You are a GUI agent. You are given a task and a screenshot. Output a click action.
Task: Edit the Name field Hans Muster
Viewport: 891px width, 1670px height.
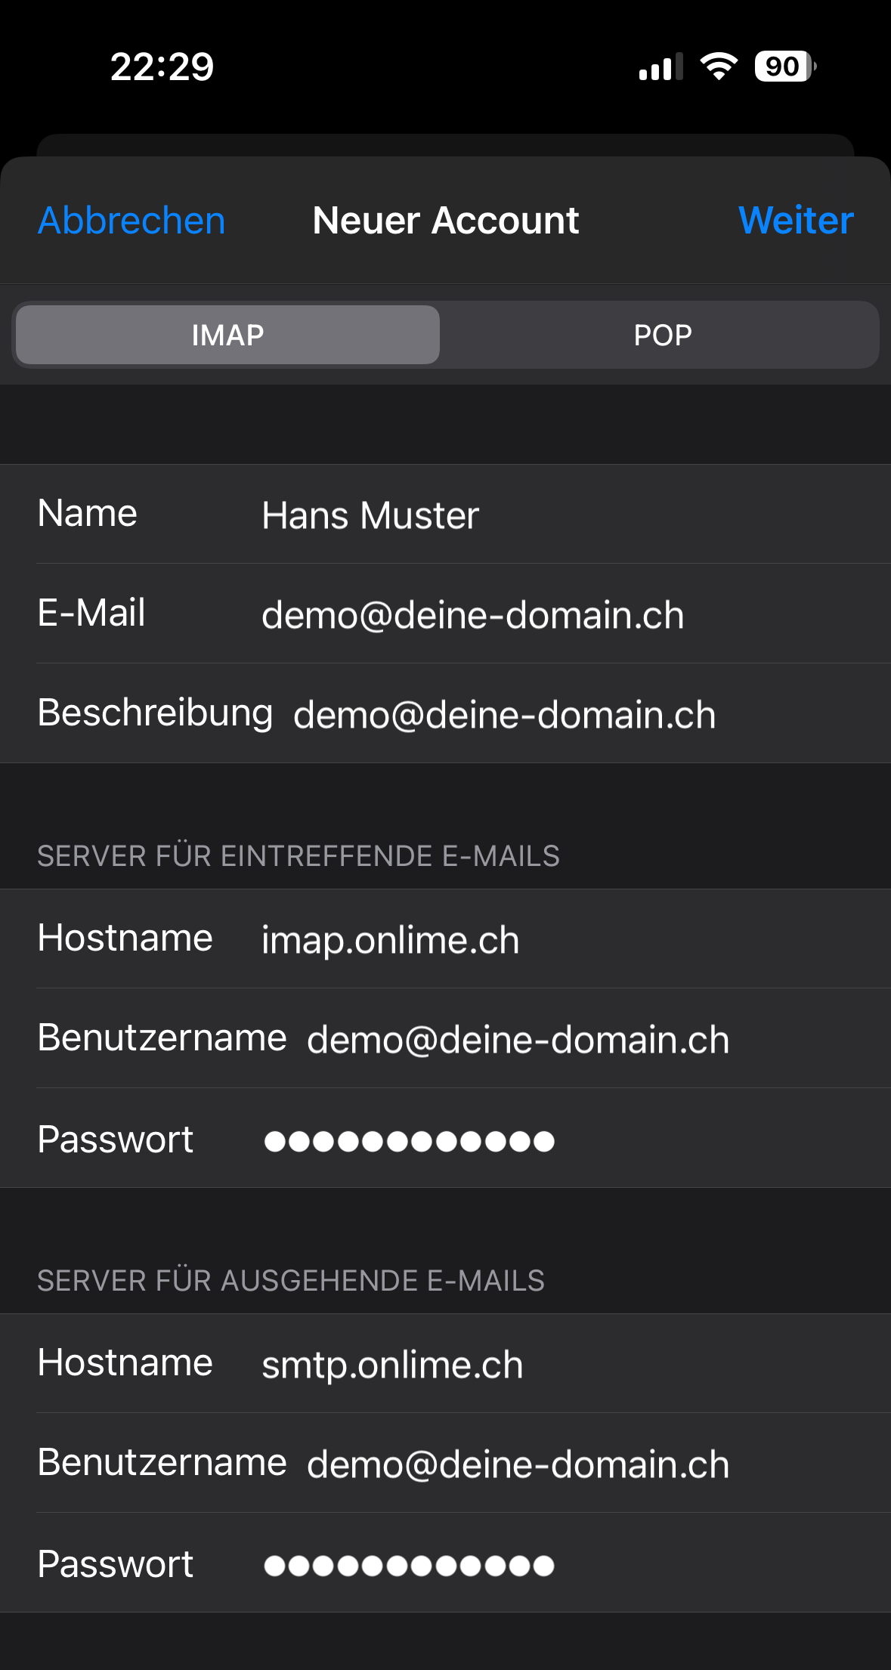(x=445, y=514)
